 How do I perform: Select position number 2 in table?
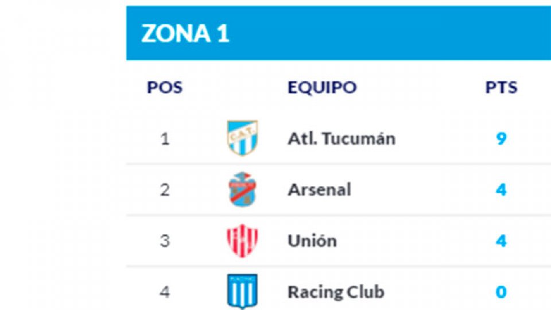tap(165, 190)
